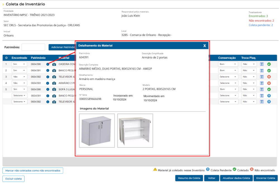Open the info icon for row 5 SOFÁ
This screenshot has width=280, height=184.
click(48, 89)
